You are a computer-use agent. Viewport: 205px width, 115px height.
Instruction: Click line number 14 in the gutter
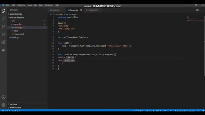[53, 55]
